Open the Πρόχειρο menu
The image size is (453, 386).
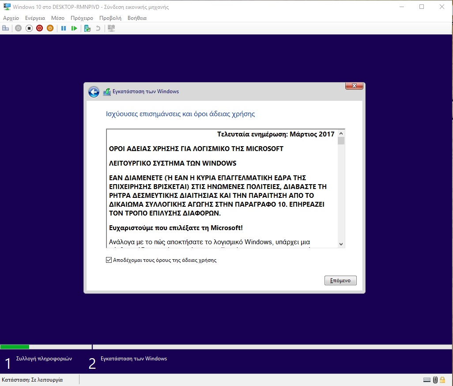82,18
